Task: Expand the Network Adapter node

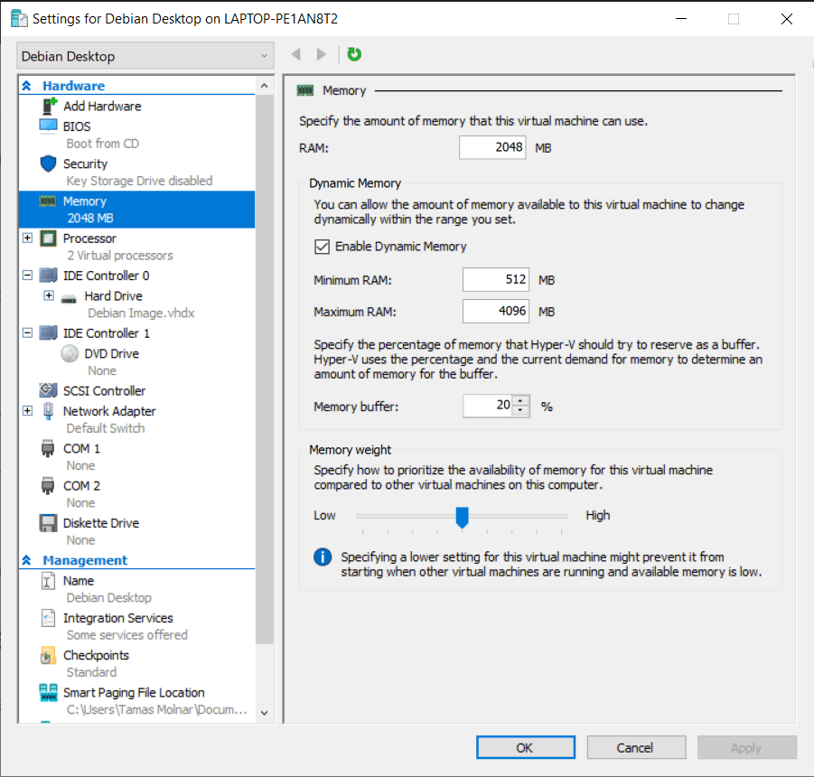Action: 27,411
